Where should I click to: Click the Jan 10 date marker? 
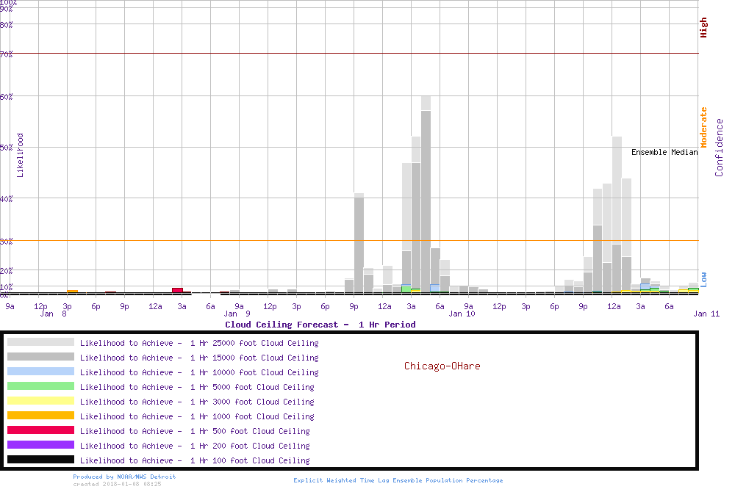(462, 314)
